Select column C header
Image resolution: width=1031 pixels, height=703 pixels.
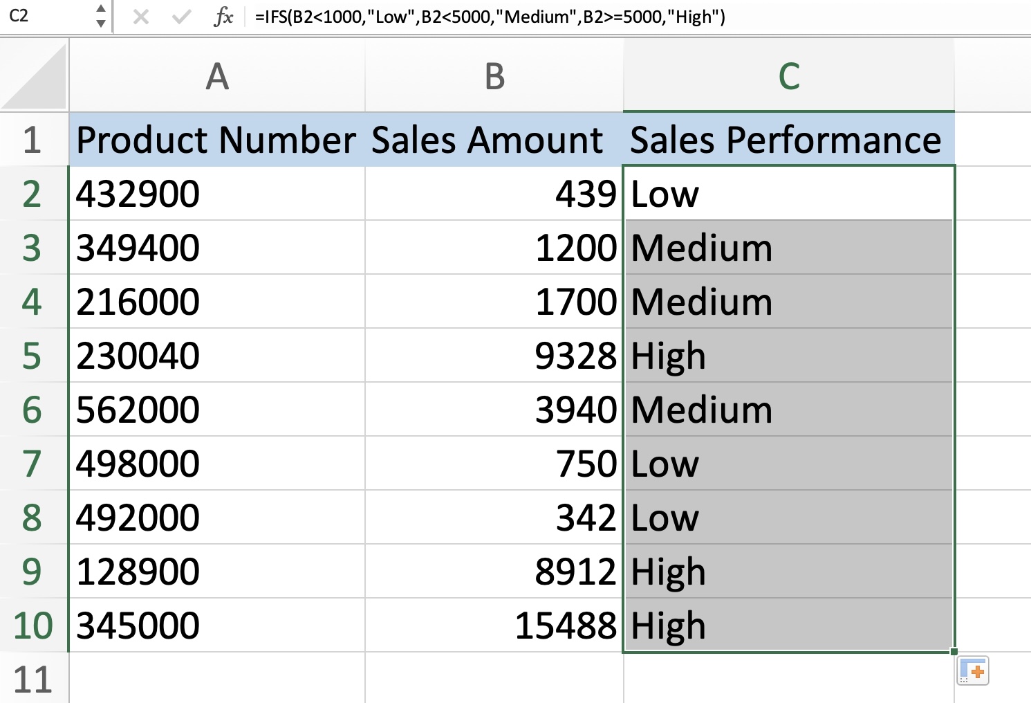tap(789, 76)
